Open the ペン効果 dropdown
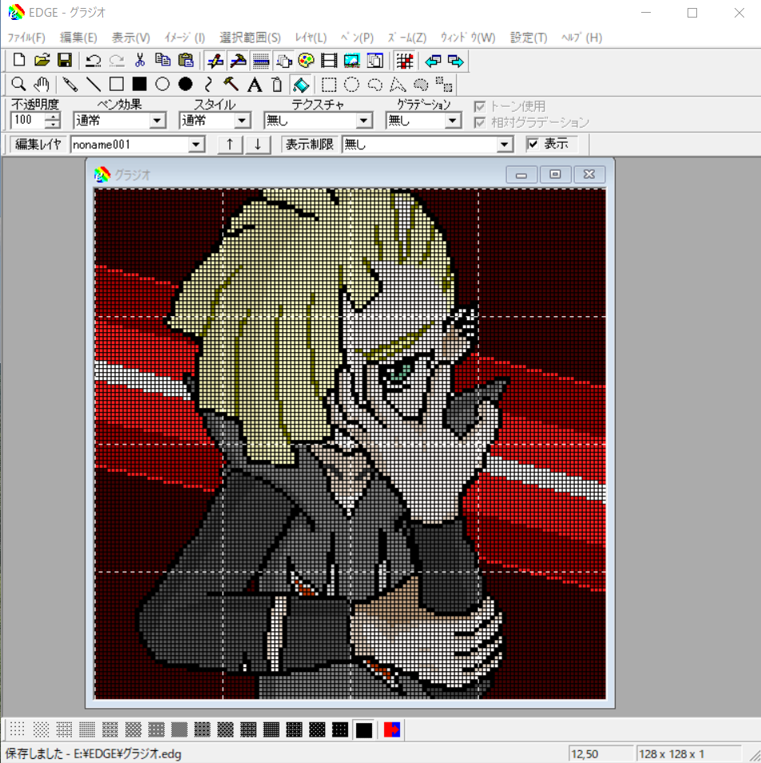Viewport: 761px width, 763px height. 157,121
